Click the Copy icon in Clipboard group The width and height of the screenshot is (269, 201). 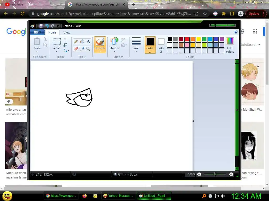45,45
